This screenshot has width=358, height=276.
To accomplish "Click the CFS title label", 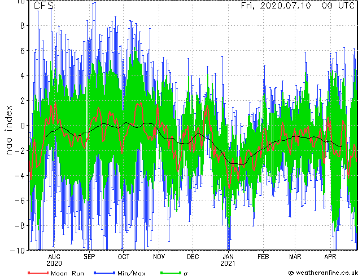I will 43,6.
